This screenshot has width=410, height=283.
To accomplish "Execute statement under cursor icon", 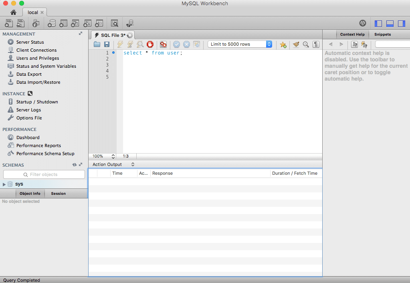I will pos(130,44).
